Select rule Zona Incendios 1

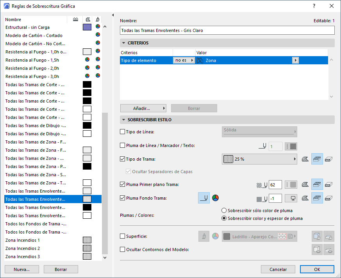coord(53,240)
